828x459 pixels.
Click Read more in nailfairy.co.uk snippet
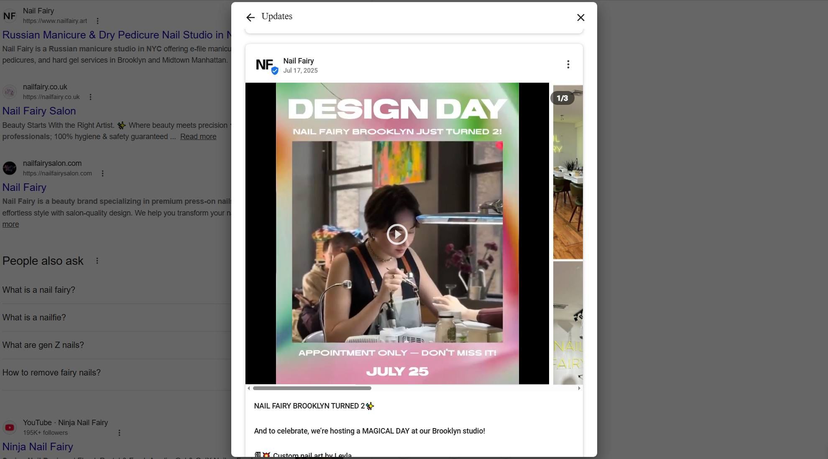tap(198, 137)
